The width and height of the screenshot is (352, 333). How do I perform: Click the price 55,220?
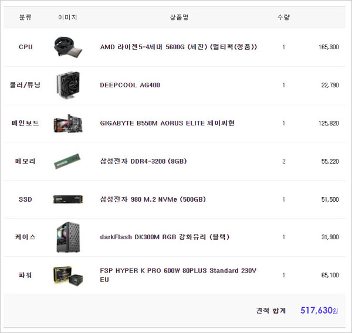click(330, 161)
